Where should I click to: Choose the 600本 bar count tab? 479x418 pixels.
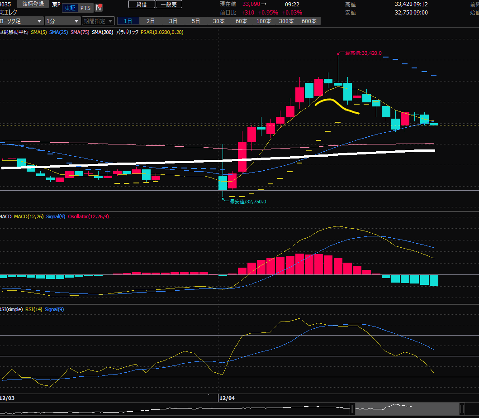[x=309, y=21]
